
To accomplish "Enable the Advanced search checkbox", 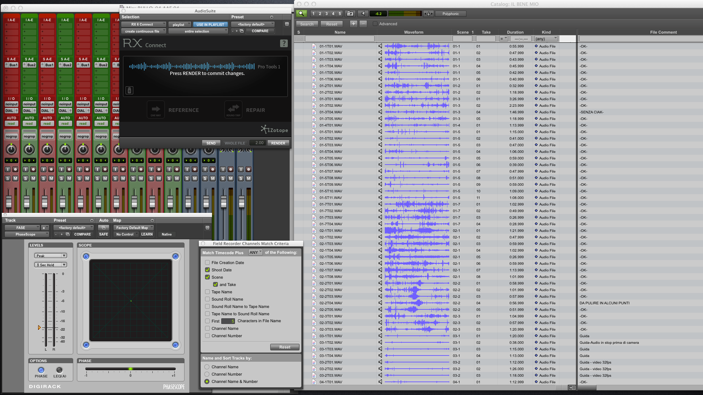I will point(375,24).
